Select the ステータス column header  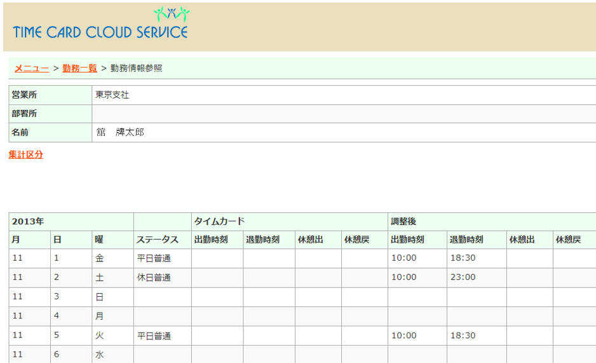pos(162,240)
